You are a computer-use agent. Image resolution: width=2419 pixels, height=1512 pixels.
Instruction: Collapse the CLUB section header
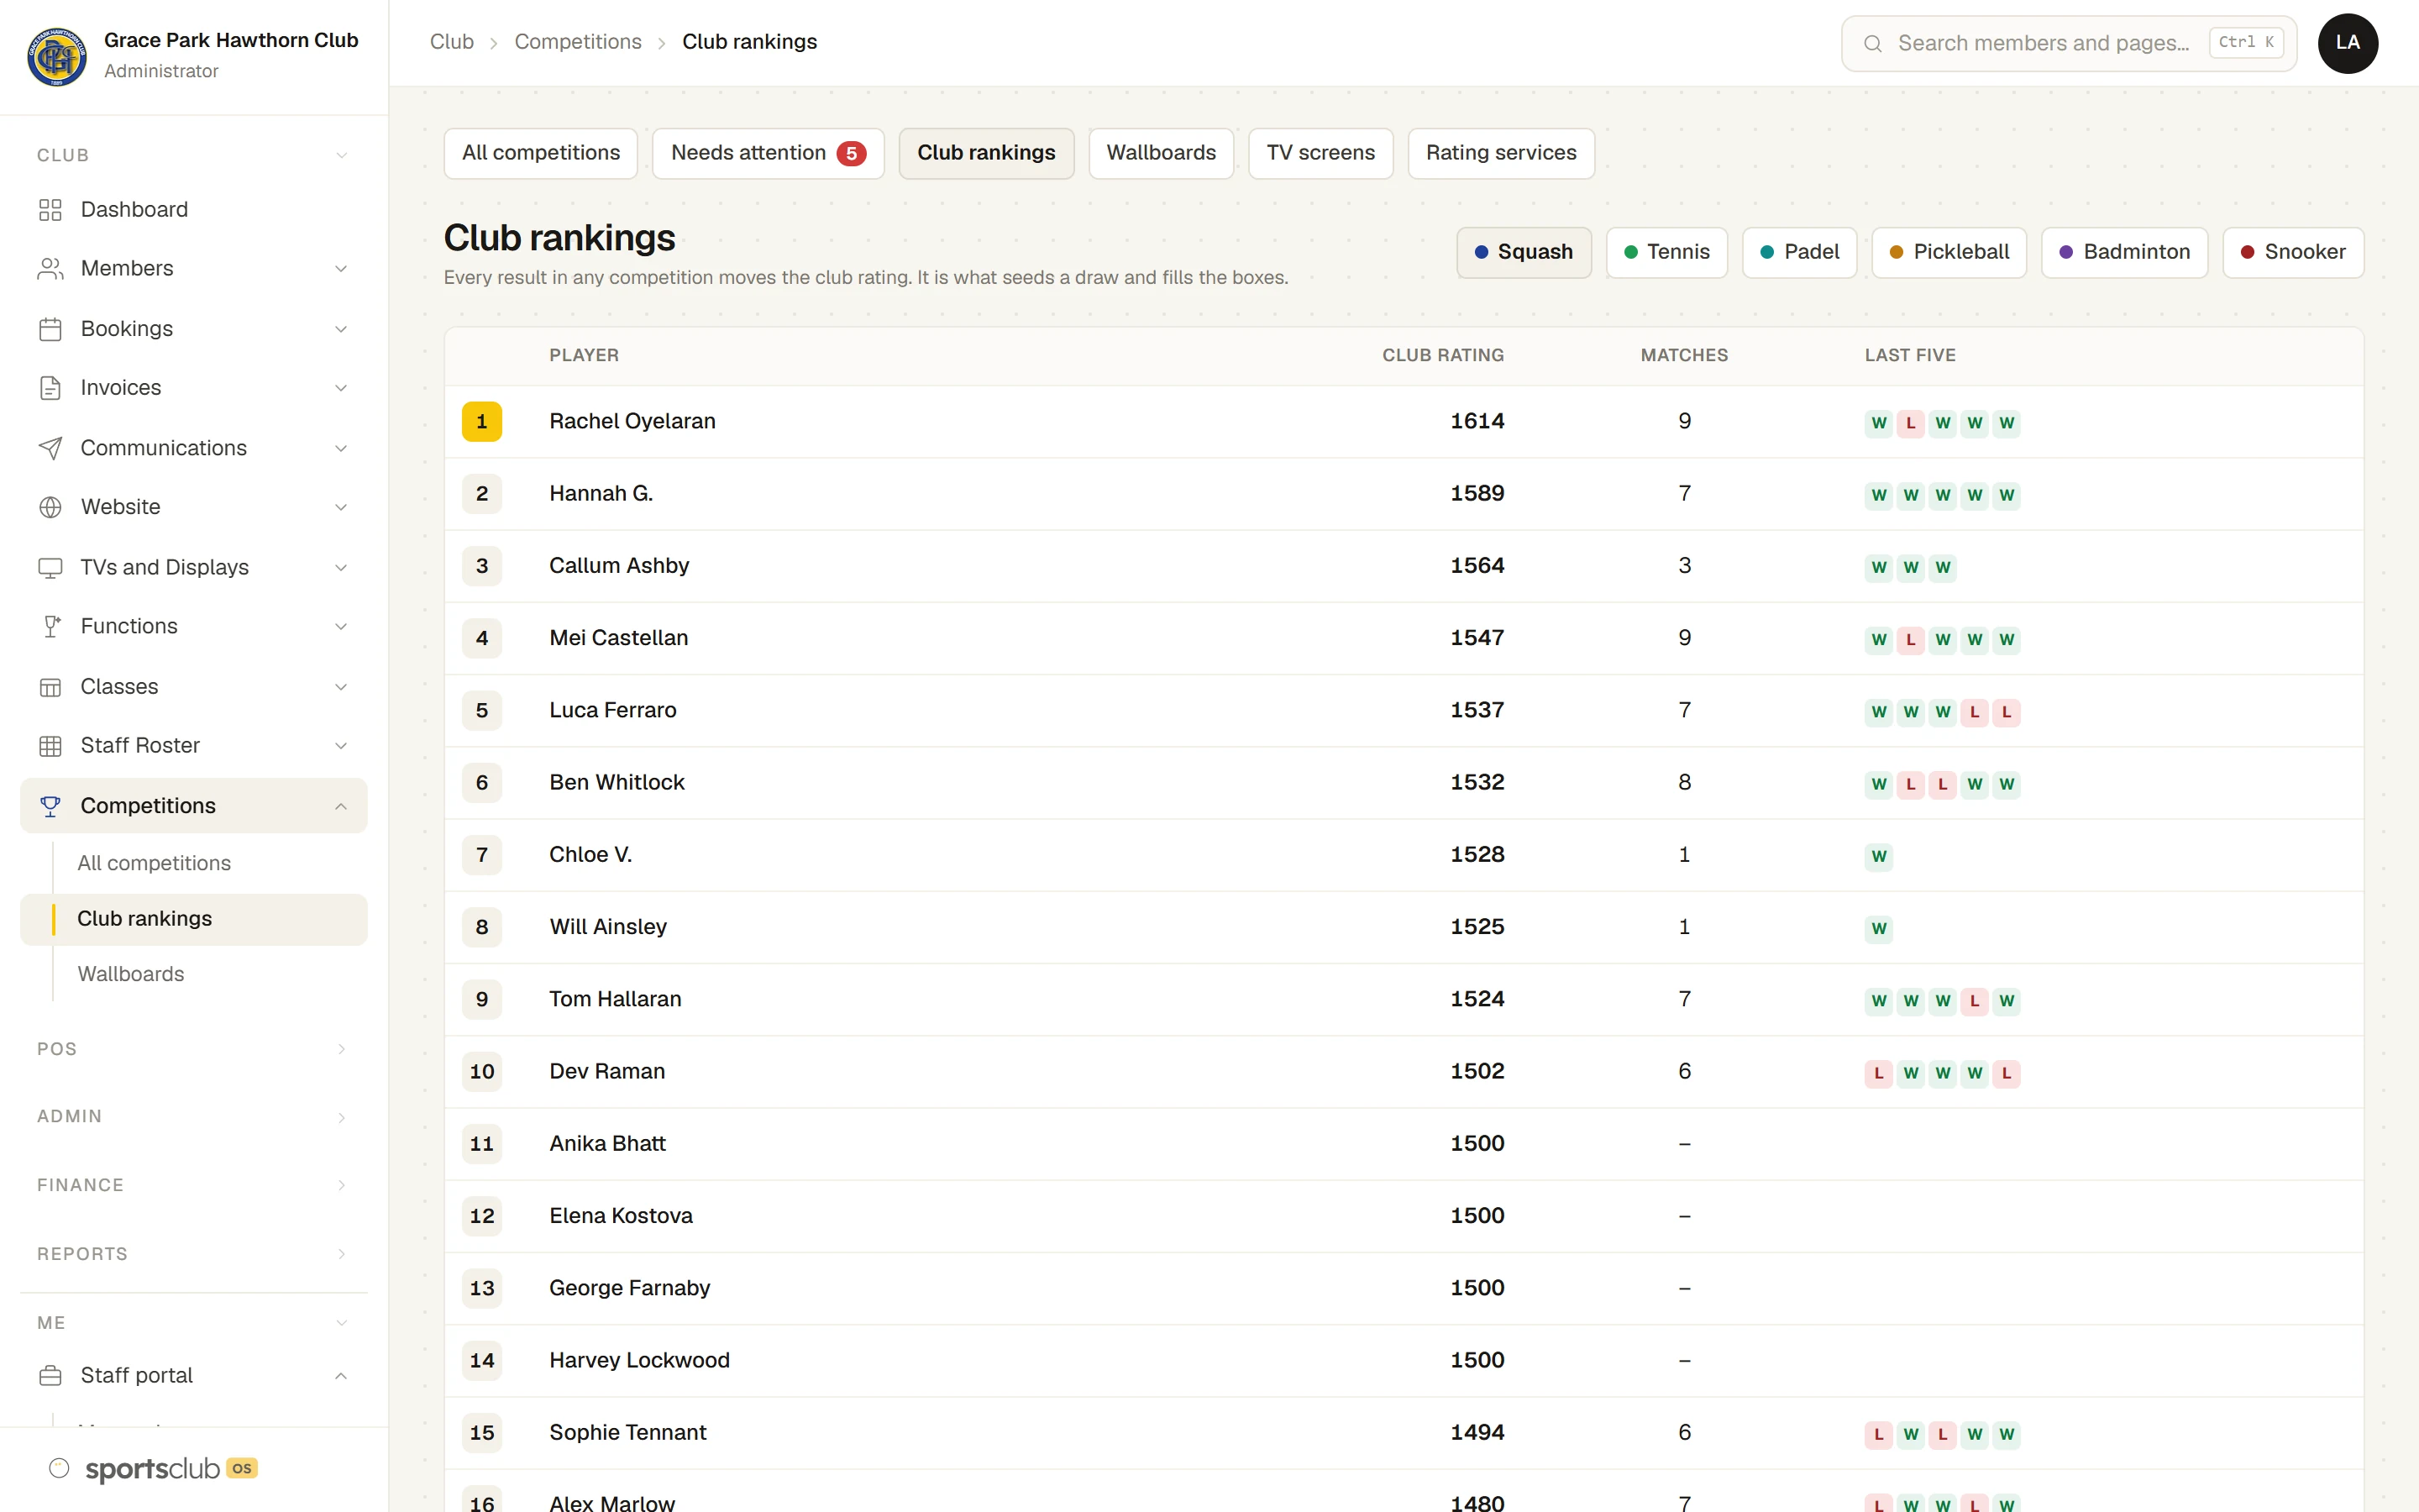tap(193, 155)
